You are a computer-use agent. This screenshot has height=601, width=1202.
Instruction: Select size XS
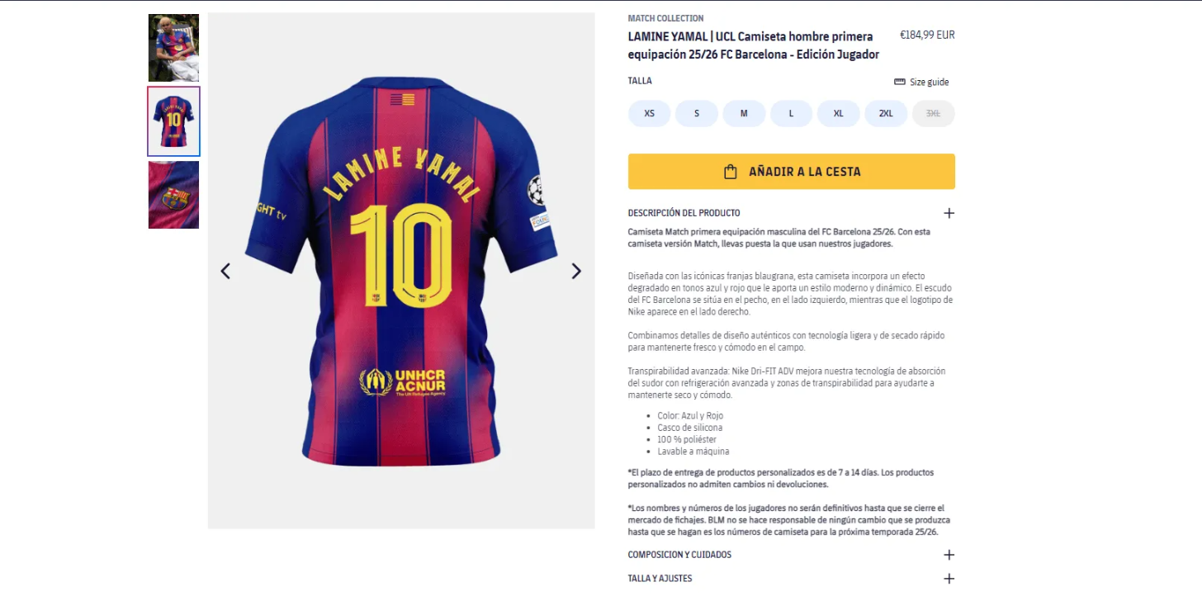click(x=649, y=113)
